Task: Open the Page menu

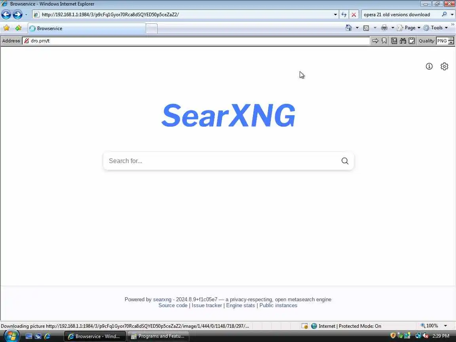Action: coord(408,28)
